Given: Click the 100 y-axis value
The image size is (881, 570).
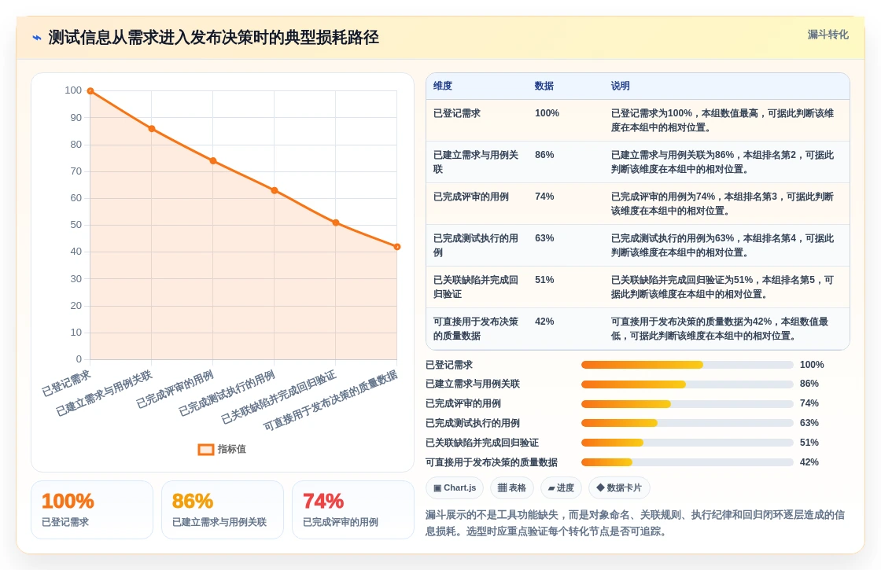Looking at the screenshot, I should pos(73,90).
